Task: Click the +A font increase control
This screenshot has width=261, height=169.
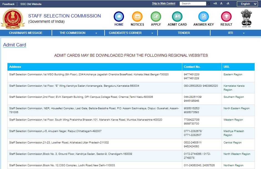Action: coord(214,4)
